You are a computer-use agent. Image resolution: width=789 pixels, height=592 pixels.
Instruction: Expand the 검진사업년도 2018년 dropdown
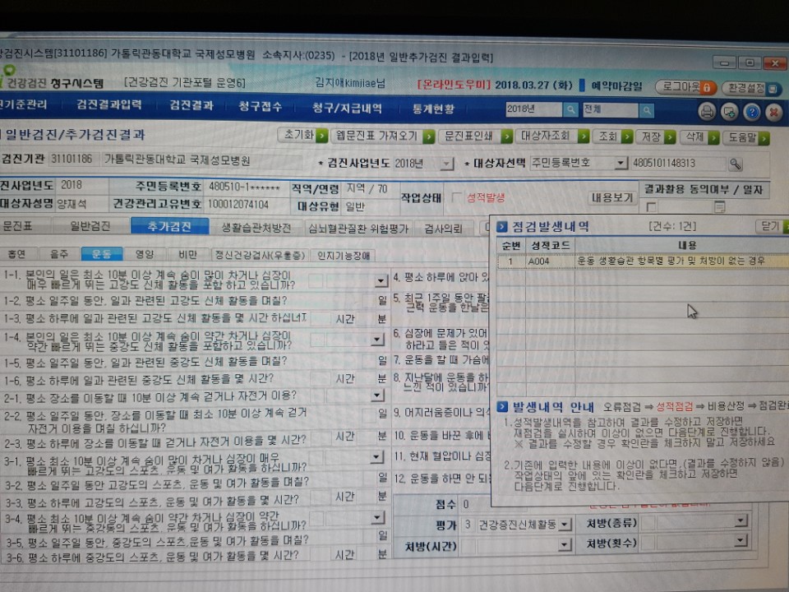[446, 164]
